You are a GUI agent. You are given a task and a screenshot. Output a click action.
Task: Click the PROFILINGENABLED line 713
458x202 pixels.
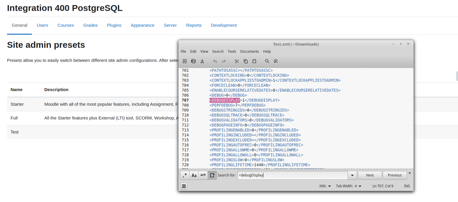254,130
